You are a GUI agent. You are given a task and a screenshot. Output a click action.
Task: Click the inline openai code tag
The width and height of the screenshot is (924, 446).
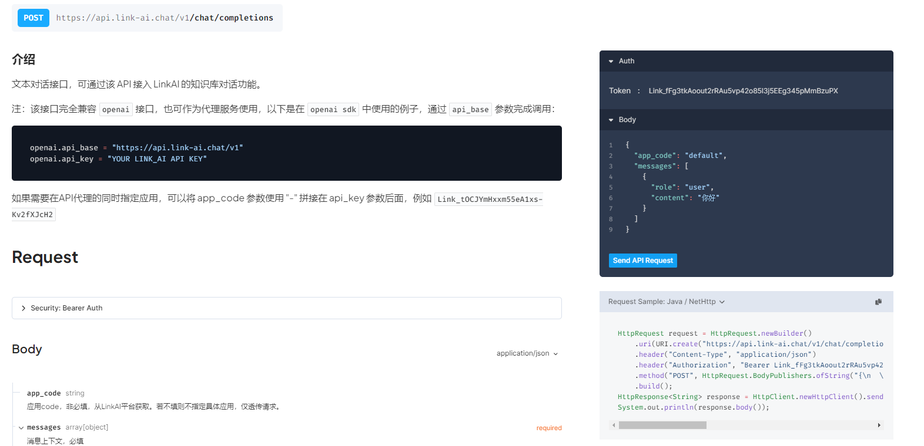pos(116,109)
